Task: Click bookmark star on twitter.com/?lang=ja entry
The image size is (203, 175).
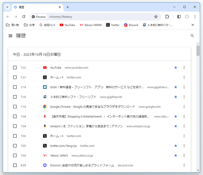Action: (x=176, y=146)
